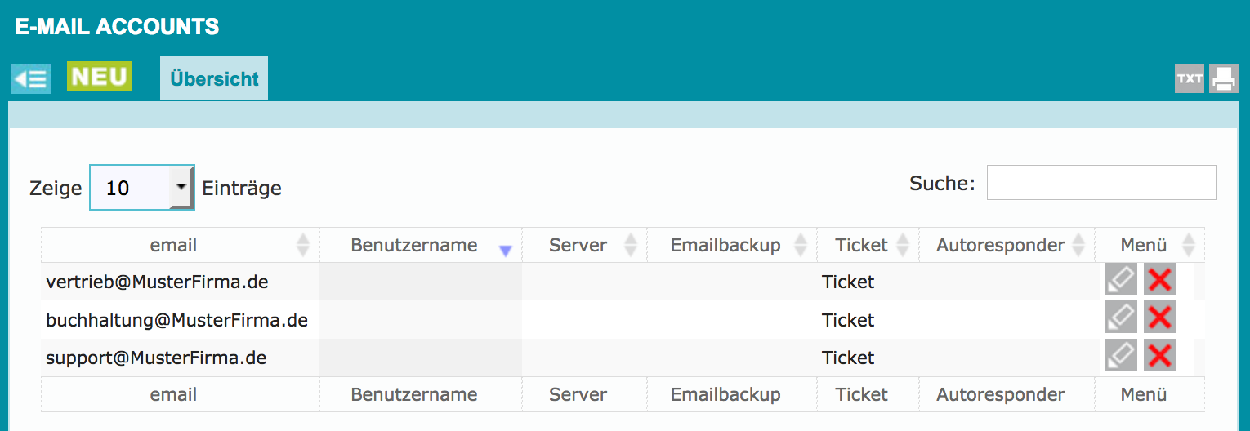Click the printer icon
1250x431 pixels.
click(x=1223, y=79)
